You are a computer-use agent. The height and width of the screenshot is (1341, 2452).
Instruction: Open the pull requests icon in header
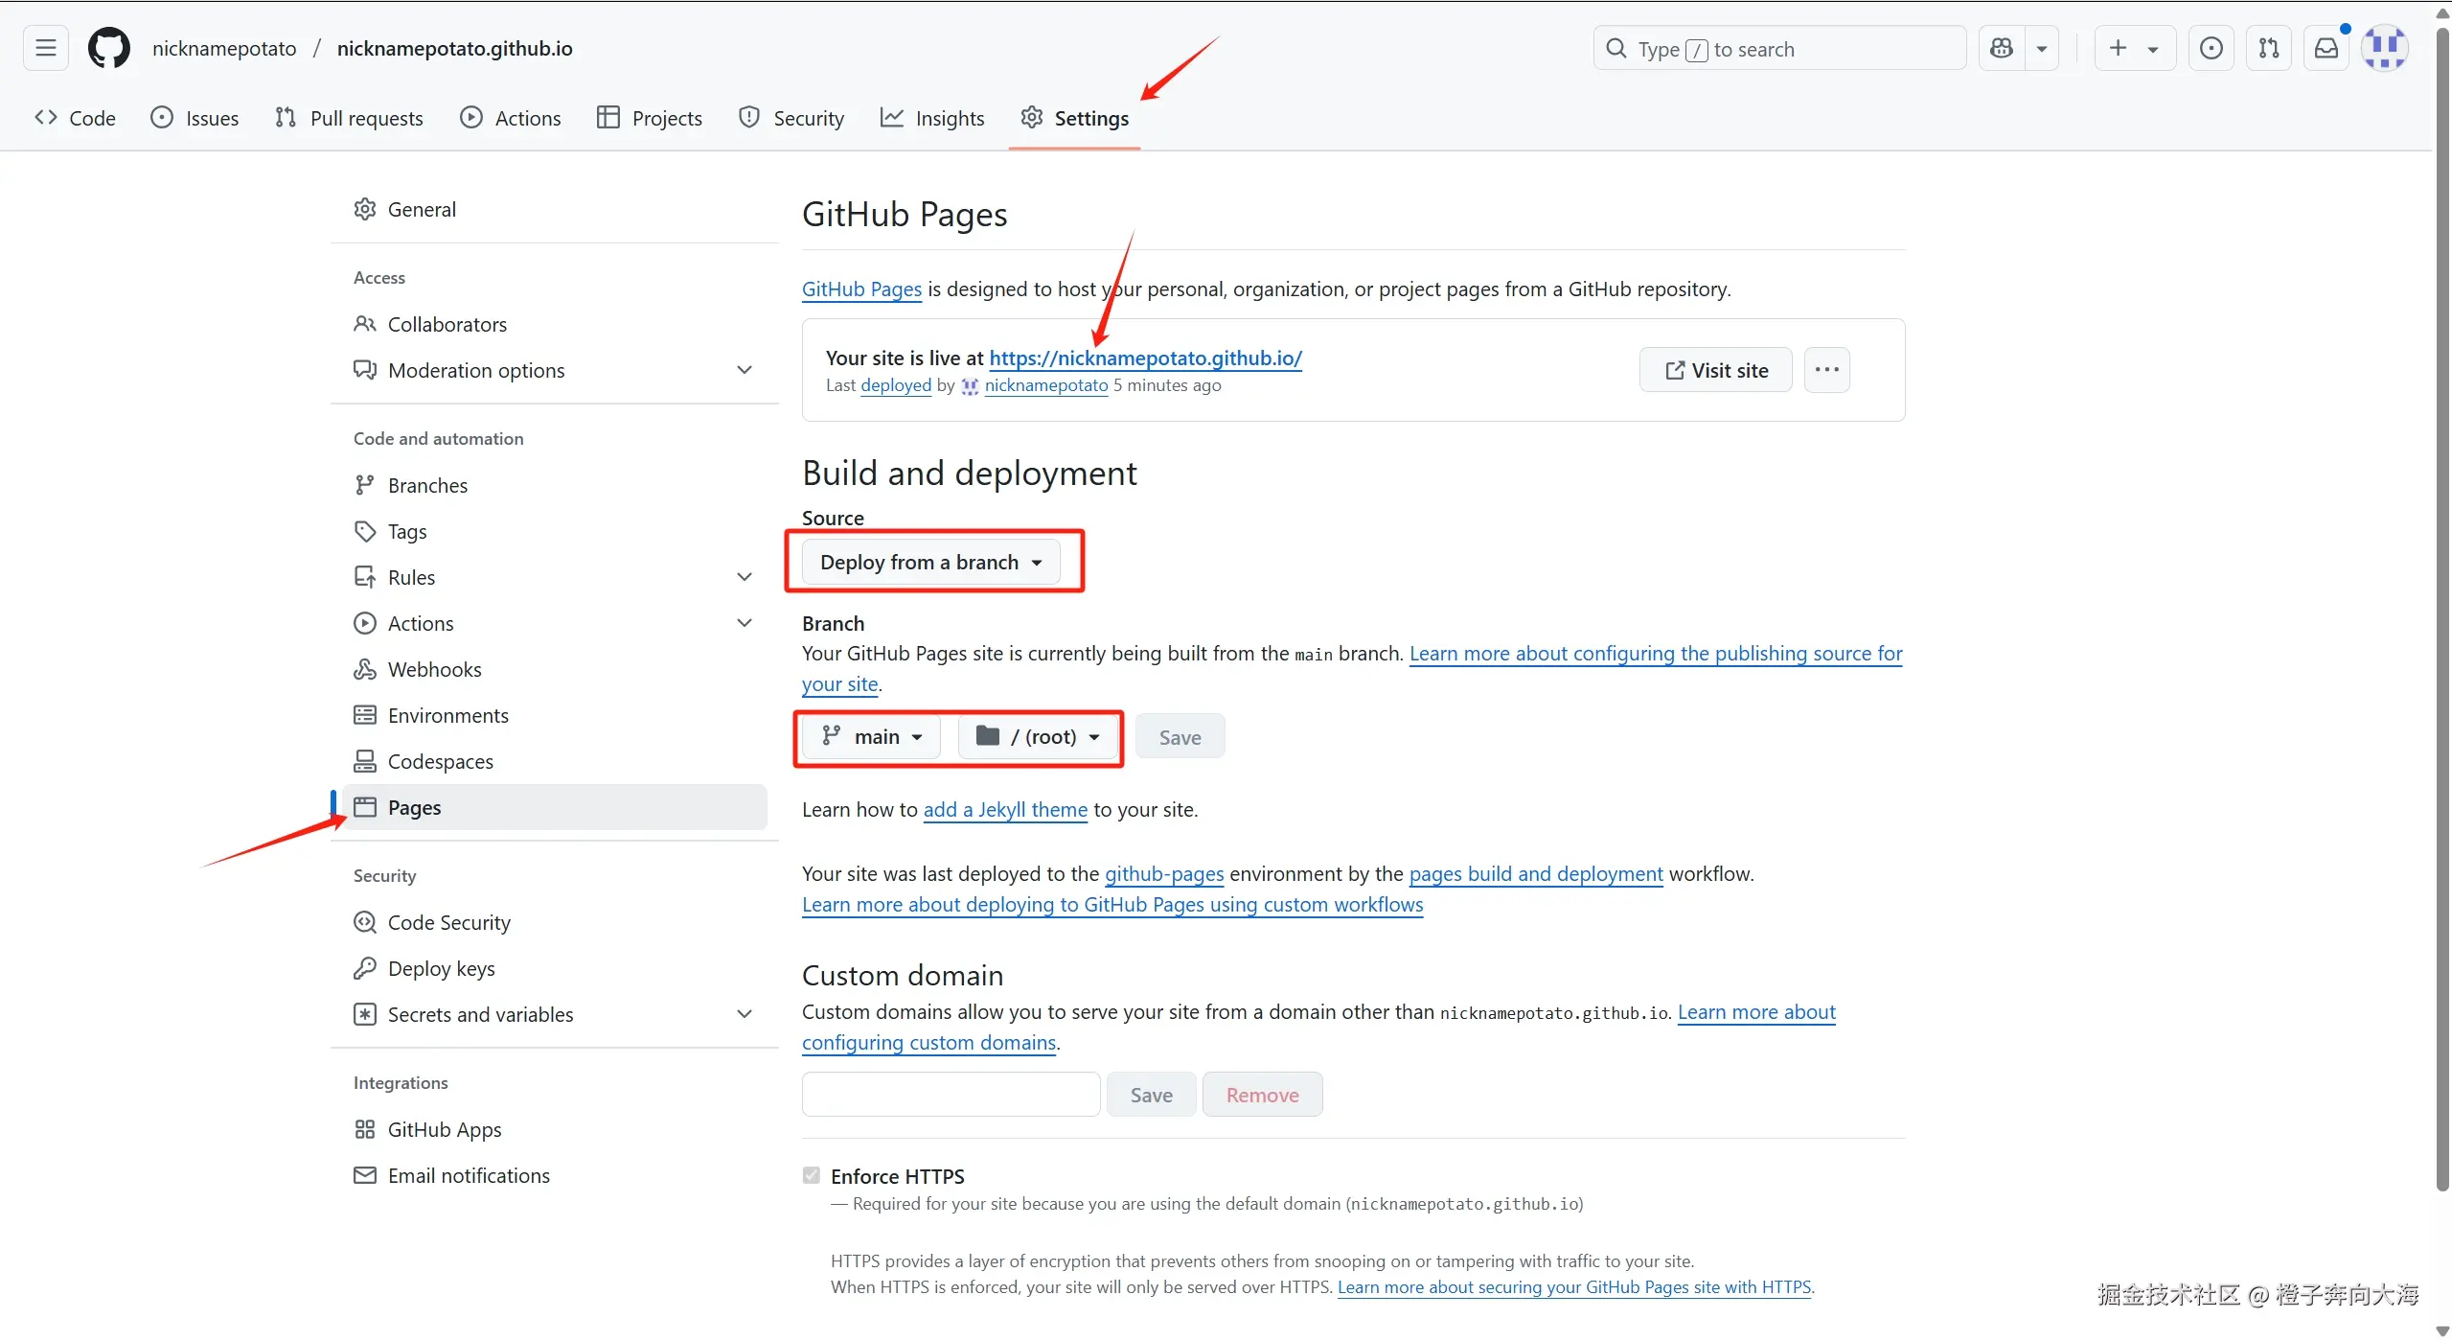2268,48
